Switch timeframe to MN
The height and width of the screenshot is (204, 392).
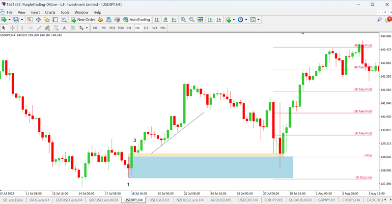pos(163,28)
